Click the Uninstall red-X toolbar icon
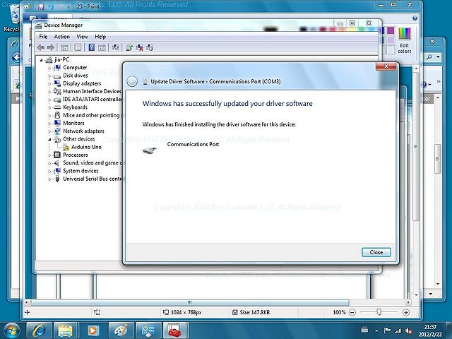This screenshot has height=339, width=452. [140, 47]
